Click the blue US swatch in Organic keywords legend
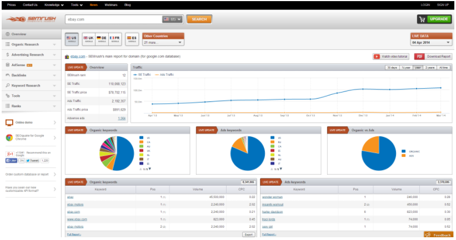Image resolution: width=456 pixels, height=240 pixels. click(x=141, y=138)
